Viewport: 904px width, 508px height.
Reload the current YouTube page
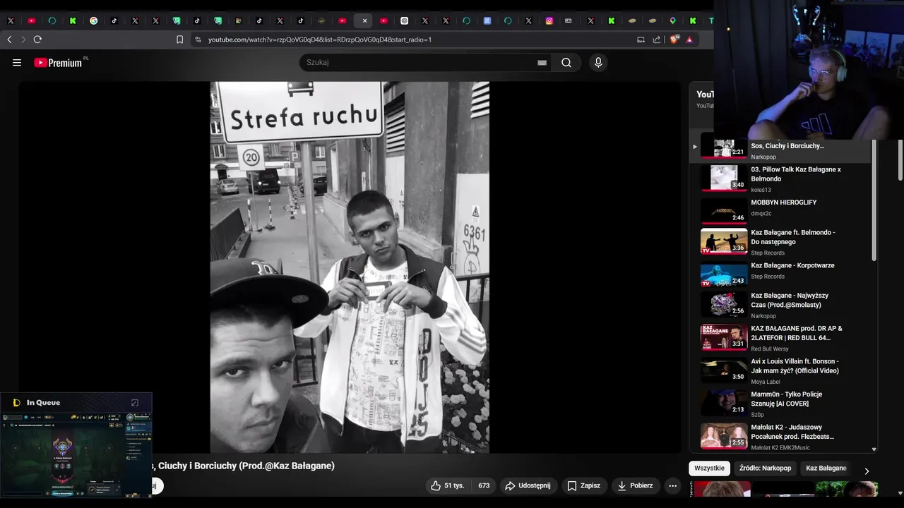[37, 40]
